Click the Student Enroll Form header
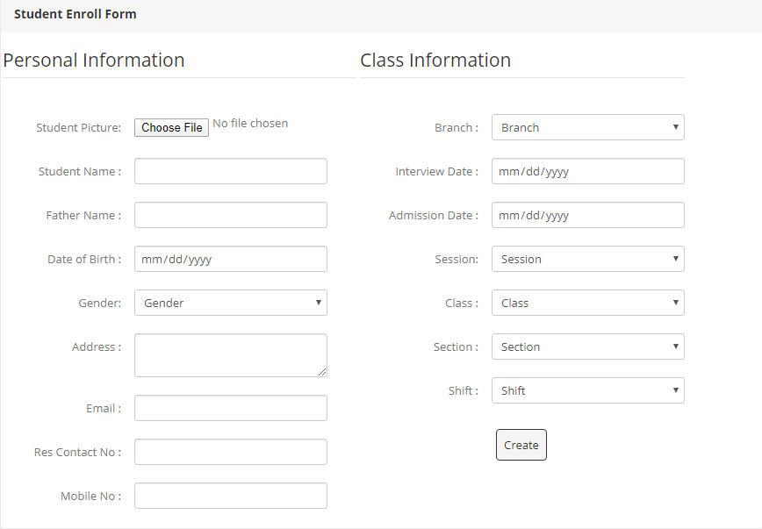Screen dimensions: 762x529 point(75,14)
